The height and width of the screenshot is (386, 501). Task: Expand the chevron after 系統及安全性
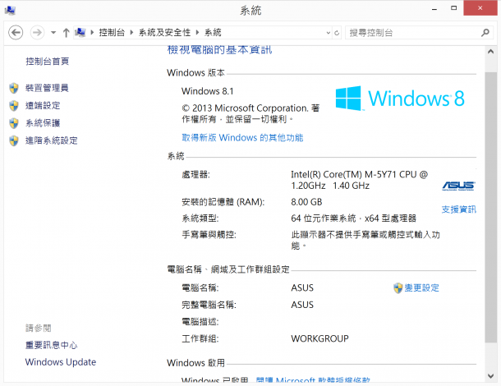point(197,33)
